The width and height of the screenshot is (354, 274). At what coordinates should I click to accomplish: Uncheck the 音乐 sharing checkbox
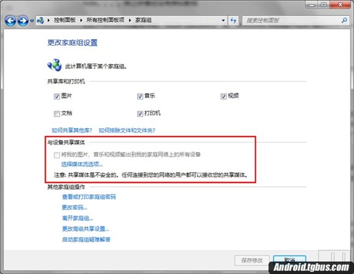click(140, 96)
